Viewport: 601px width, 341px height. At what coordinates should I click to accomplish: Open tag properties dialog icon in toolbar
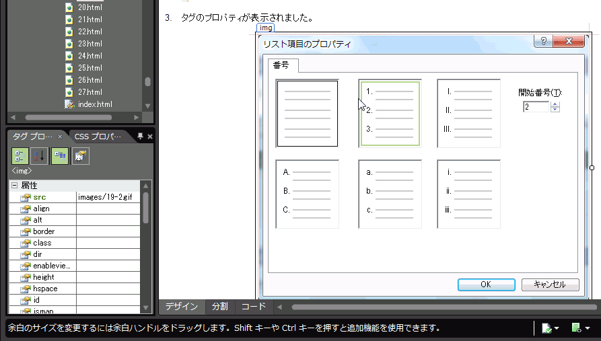point(80,156)
